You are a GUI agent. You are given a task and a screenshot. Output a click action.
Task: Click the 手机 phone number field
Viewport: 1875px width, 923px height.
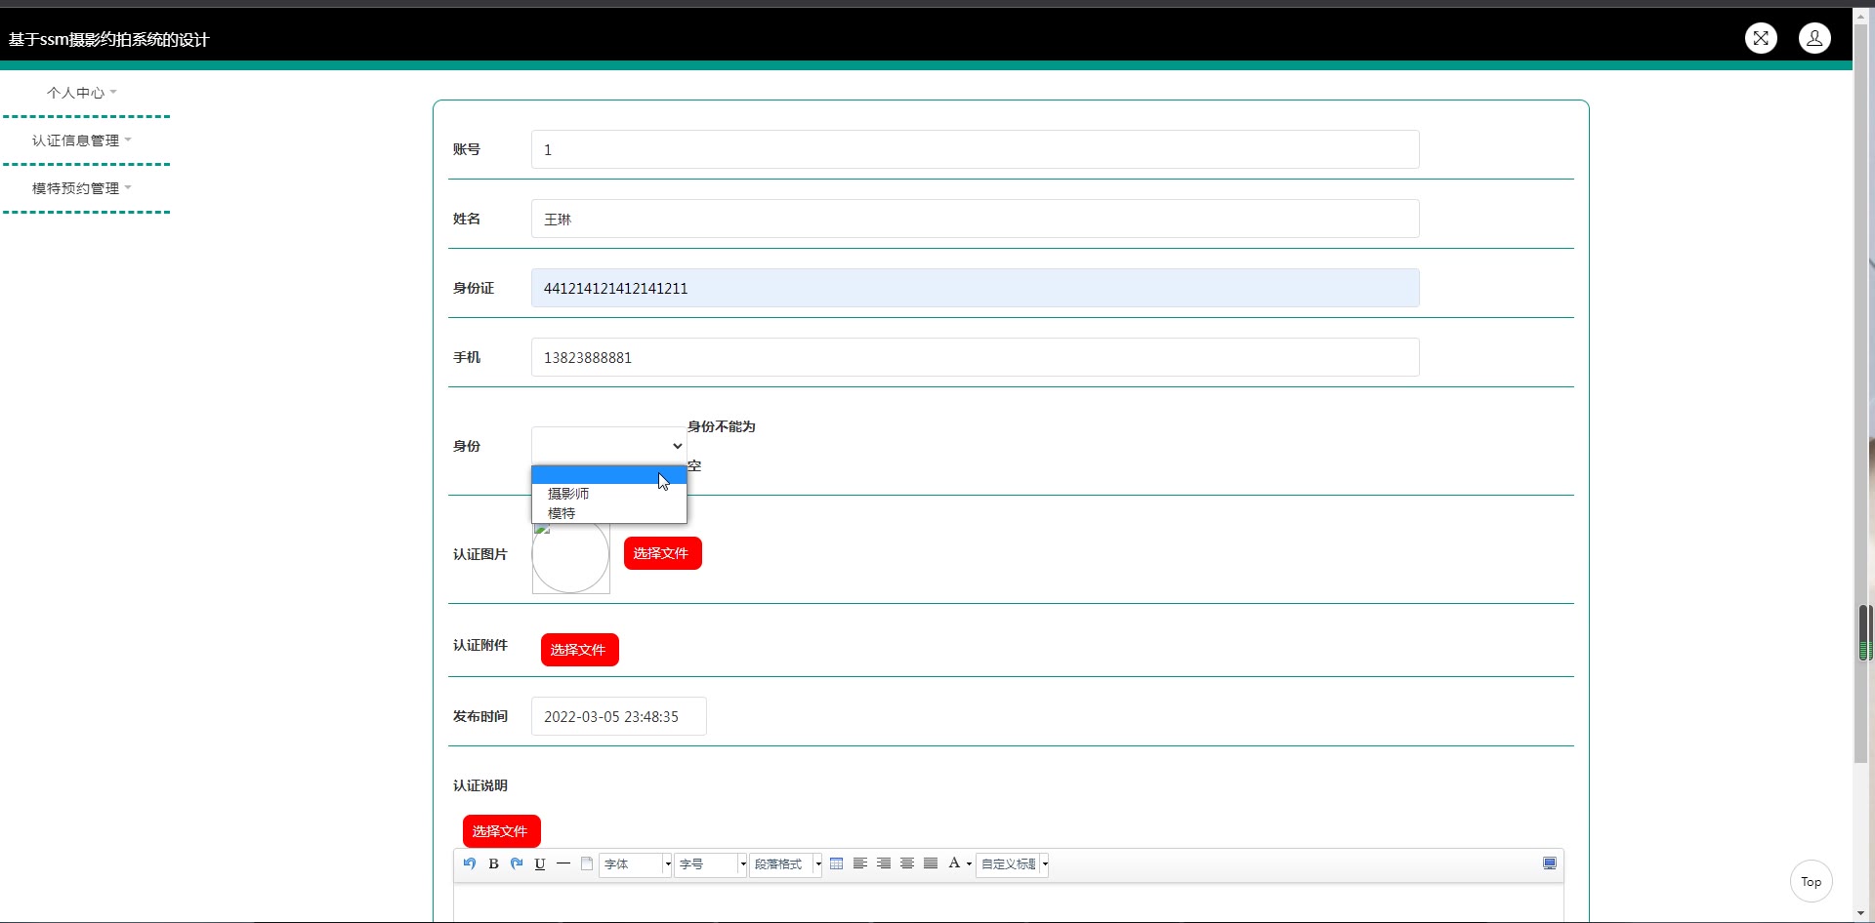pos(976,357)
